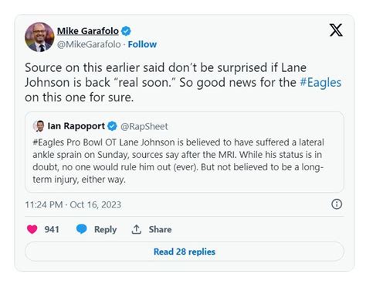This screenshot has height=281, width=366.
Task: Open Mike Garafolo's profile photo
Action: pyautogui.click(x=39, y=37)
